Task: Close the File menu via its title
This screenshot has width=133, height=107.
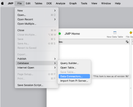Action: [20, 3]
